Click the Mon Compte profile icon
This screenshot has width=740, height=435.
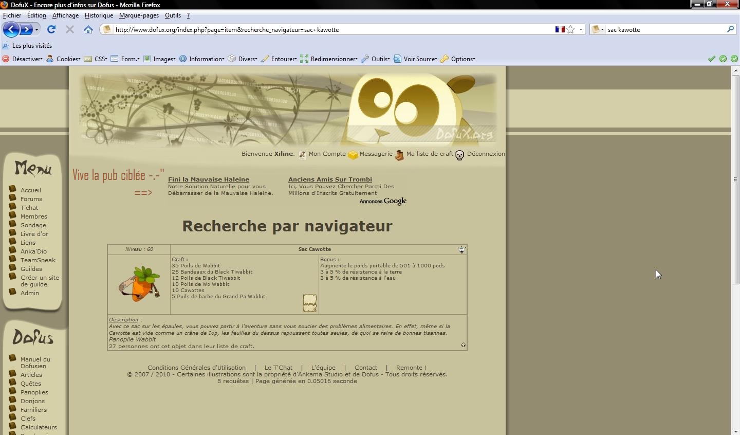[x=302, y=154]
